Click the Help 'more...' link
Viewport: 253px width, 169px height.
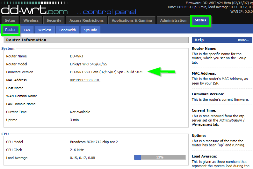(243, 40)
